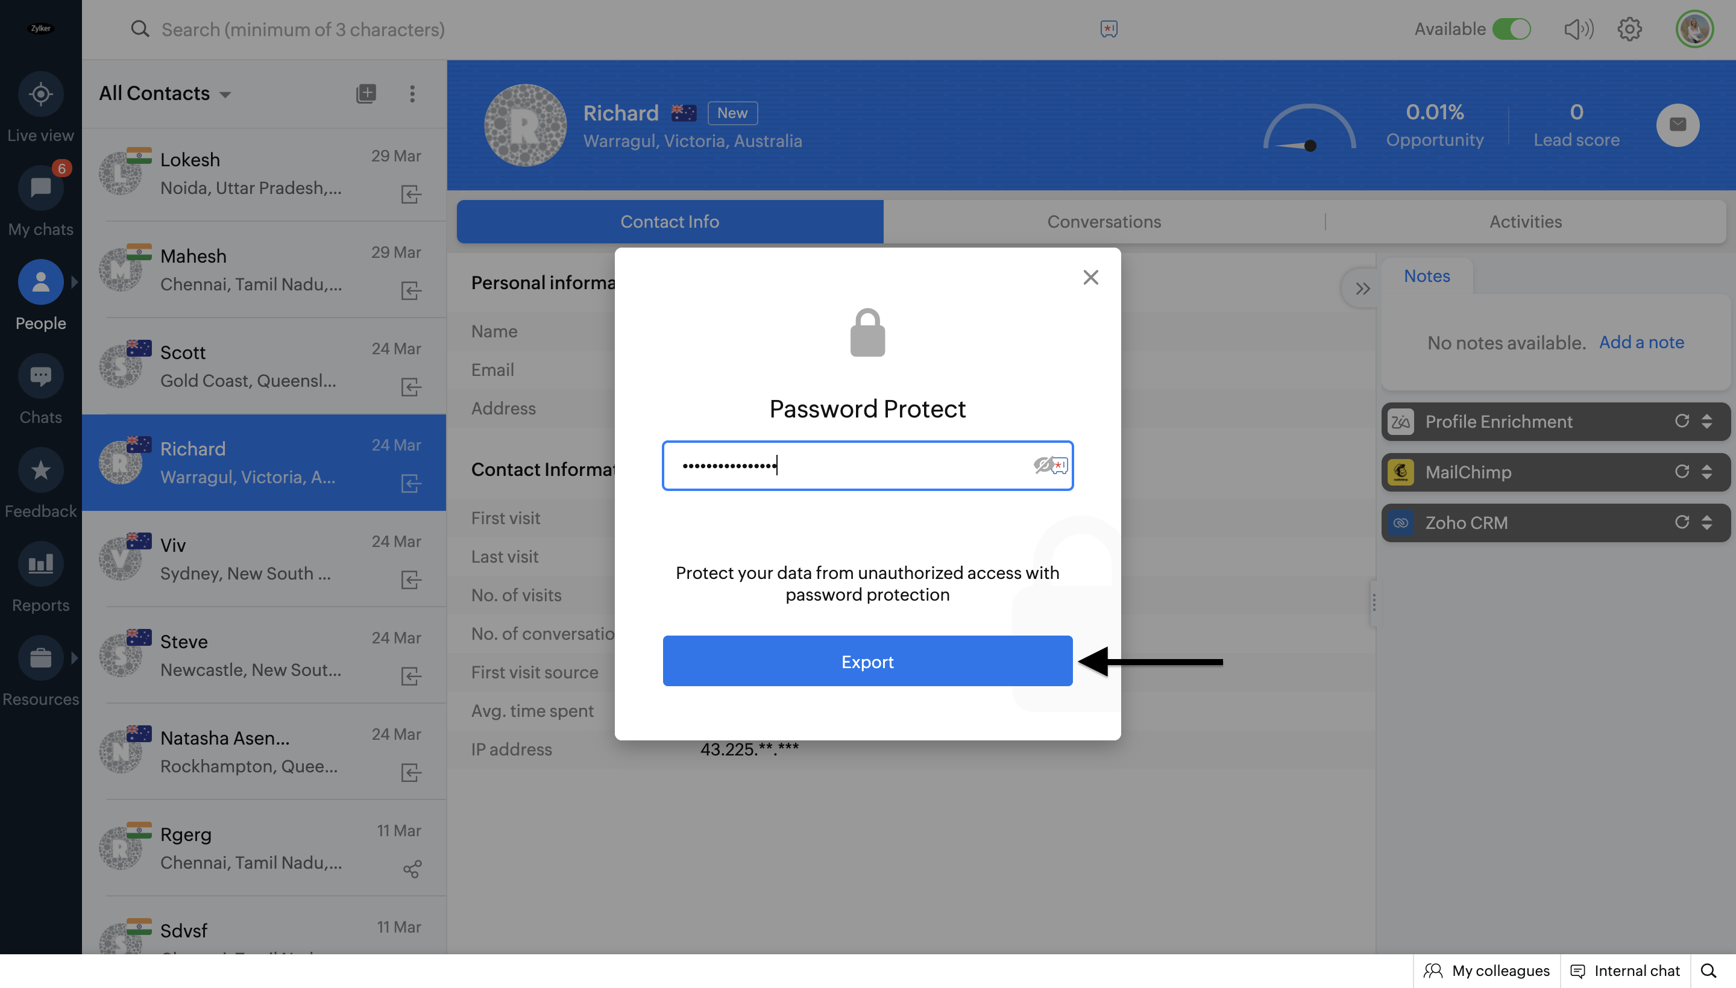The image size is (1736, 988).
Task: Switch to the Activities tab
Action: tap(1526, 221)
